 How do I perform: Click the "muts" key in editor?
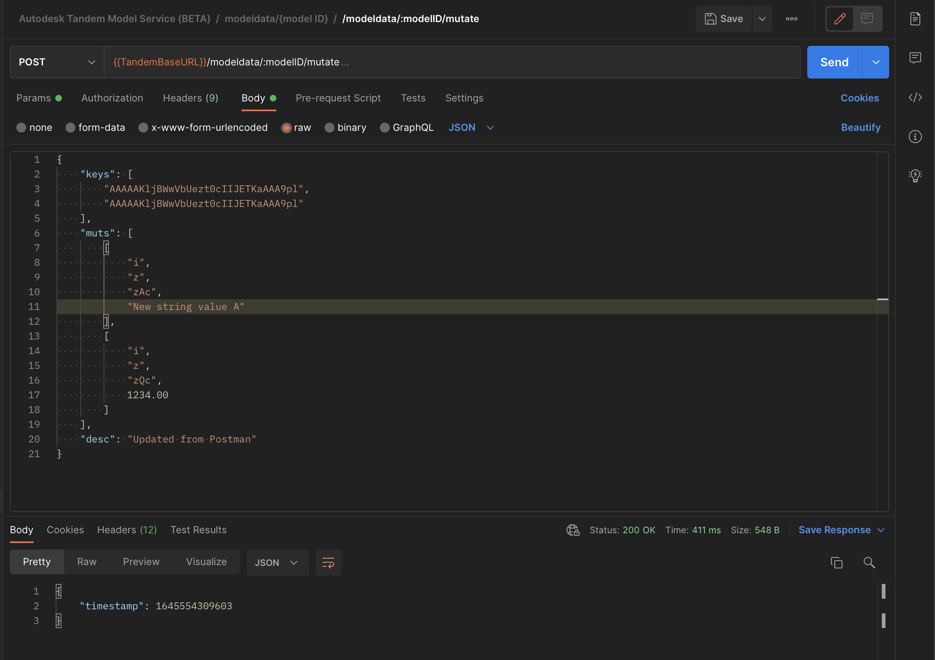coord(97,233)
